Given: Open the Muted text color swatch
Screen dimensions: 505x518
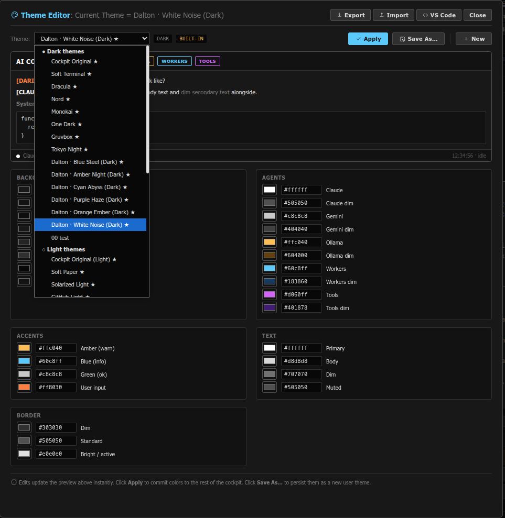Looking at the screenshot, I should (270, 387).
